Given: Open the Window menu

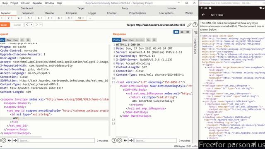Looking at the screenshot, I should pos(50,3).
